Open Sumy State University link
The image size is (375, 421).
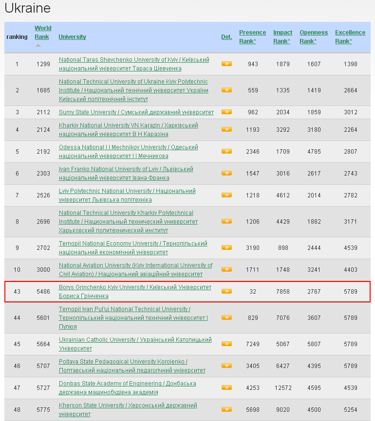coord(136,112)
